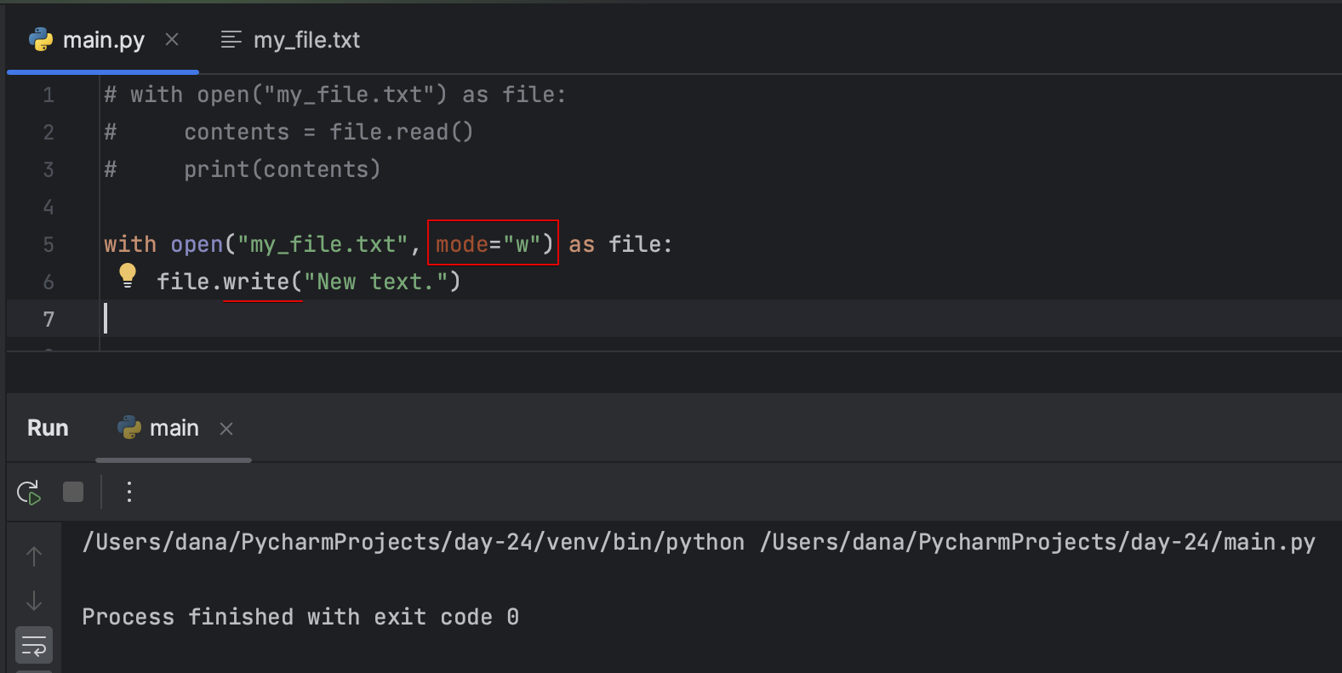This screenshot has height=673, width=1342.
Task: Click the yellow lightbulb quick-fix icon
Action: point(128,276)
